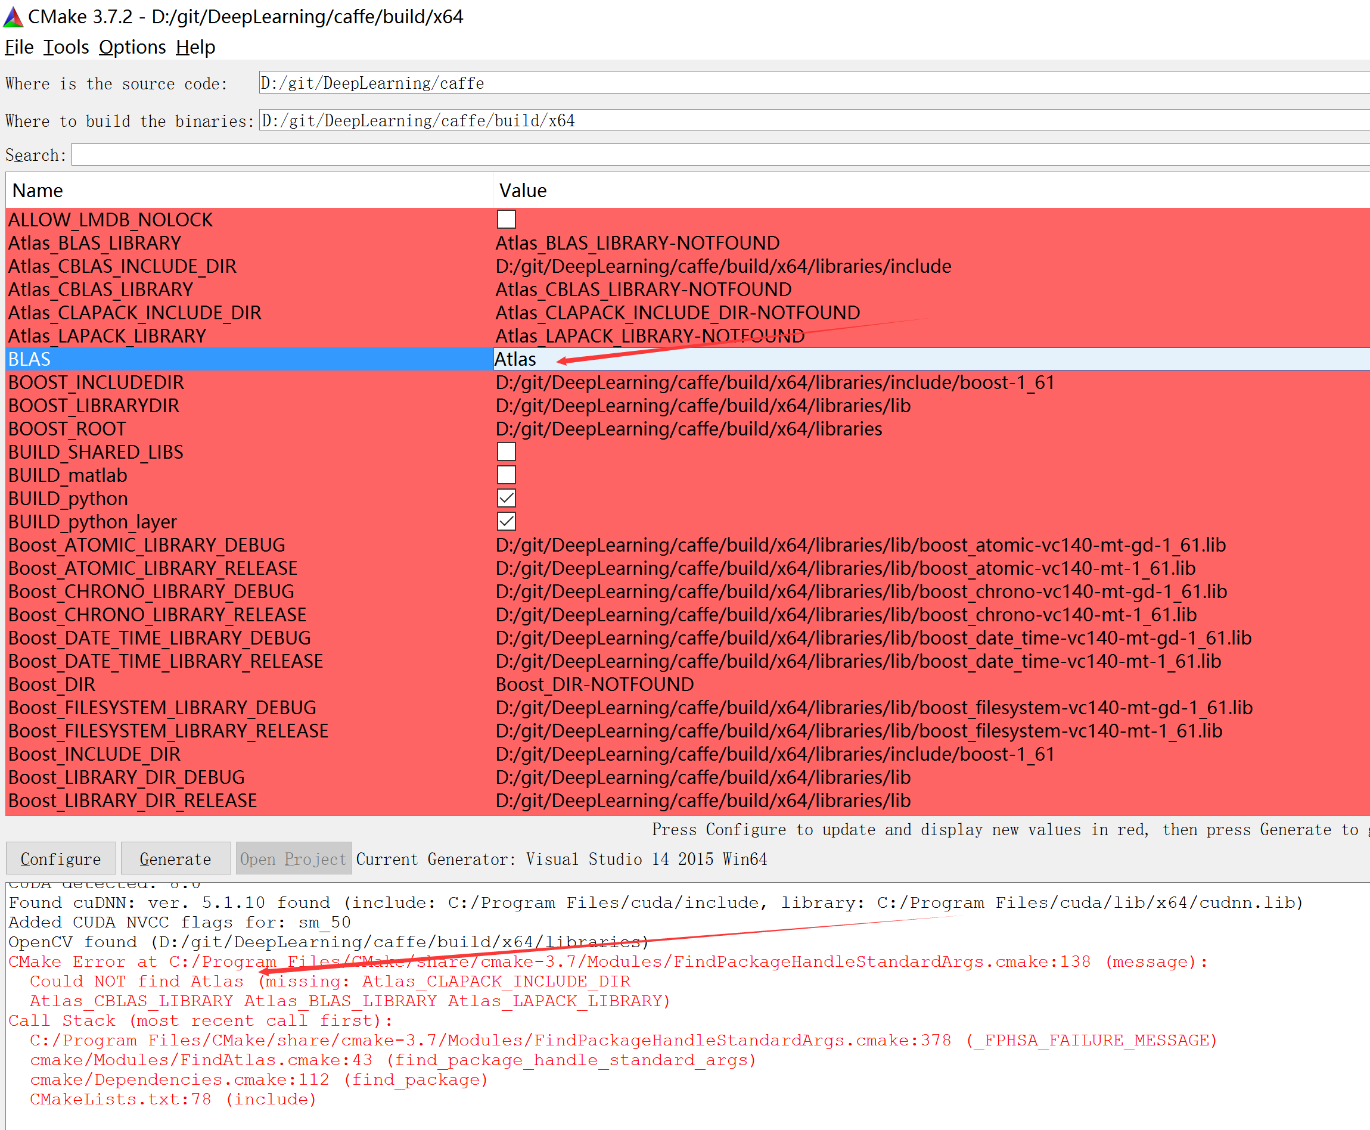Select the BUILD_python_layer name cell
This screenshot has height=1130, width=1370.
tap(248, 521)
